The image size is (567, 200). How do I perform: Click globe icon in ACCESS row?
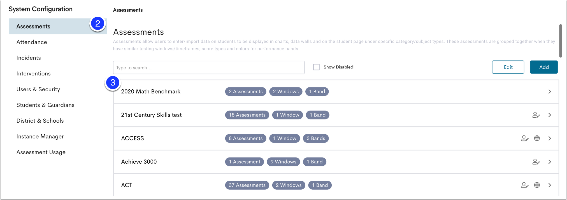coord(537,138)
